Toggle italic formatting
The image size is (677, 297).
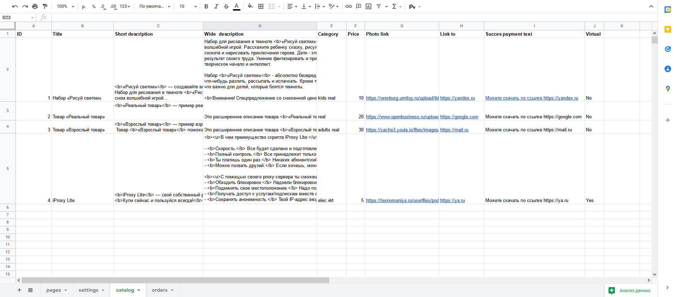pos(216,6)
